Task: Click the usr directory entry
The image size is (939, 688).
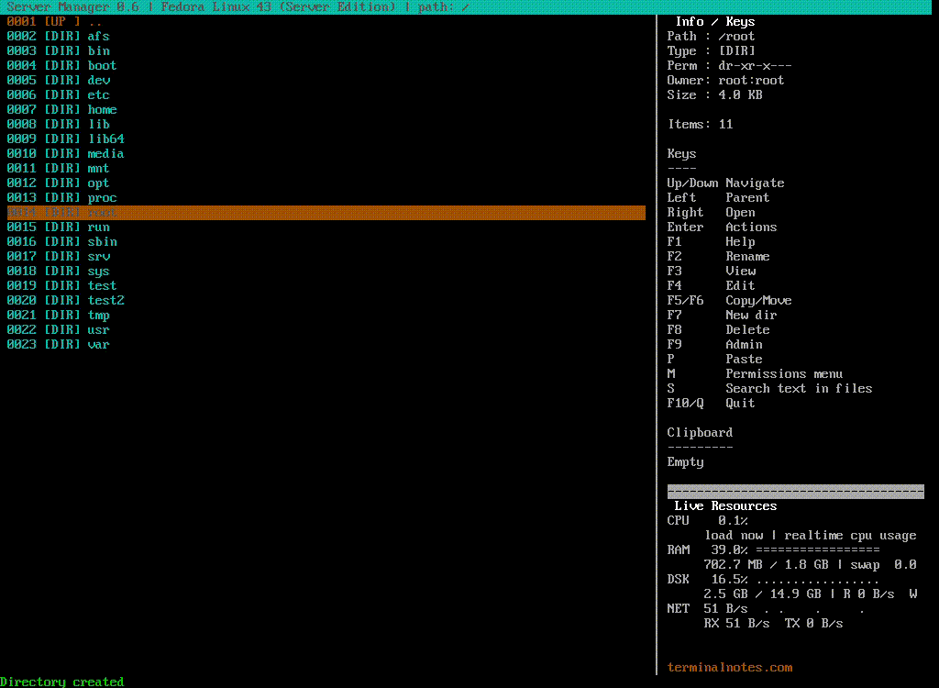Action: (98, 330)
